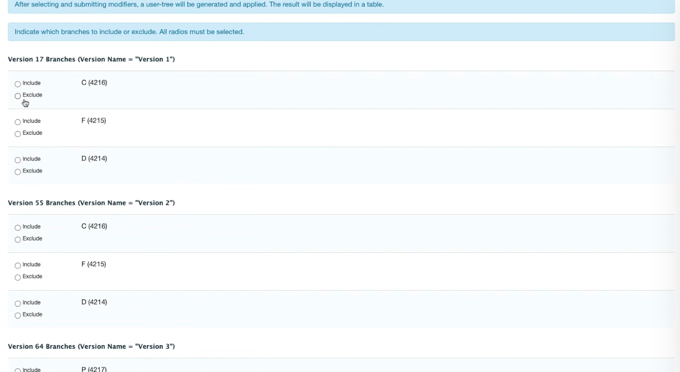Pick Exclude for branch F in Version 55

coord(18,277)
